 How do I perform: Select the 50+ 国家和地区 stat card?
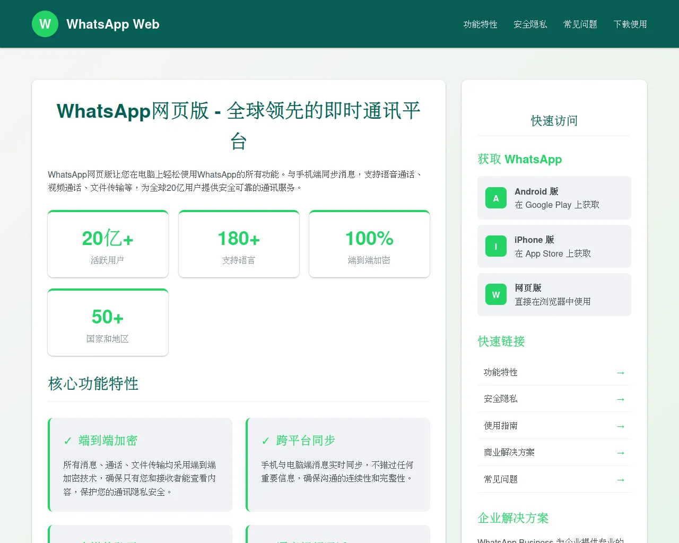pos(108,322)
